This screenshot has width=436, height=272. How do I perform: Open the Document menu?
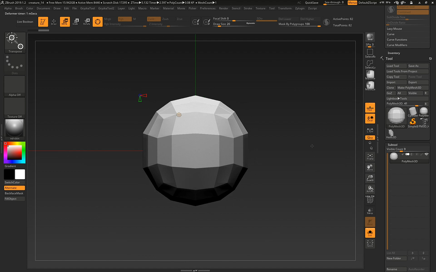(43, 8)
